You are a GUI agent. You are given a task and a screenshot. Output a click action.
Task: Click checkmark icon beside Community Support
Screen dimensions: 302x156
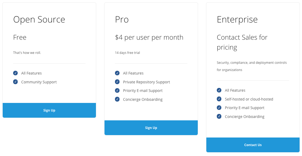coord(16,82)
